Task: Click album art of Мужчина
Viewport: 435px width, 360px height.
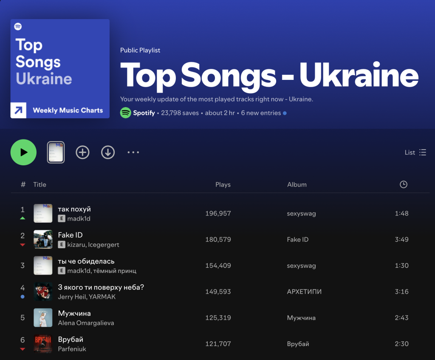Action: [x=43, y=317]
